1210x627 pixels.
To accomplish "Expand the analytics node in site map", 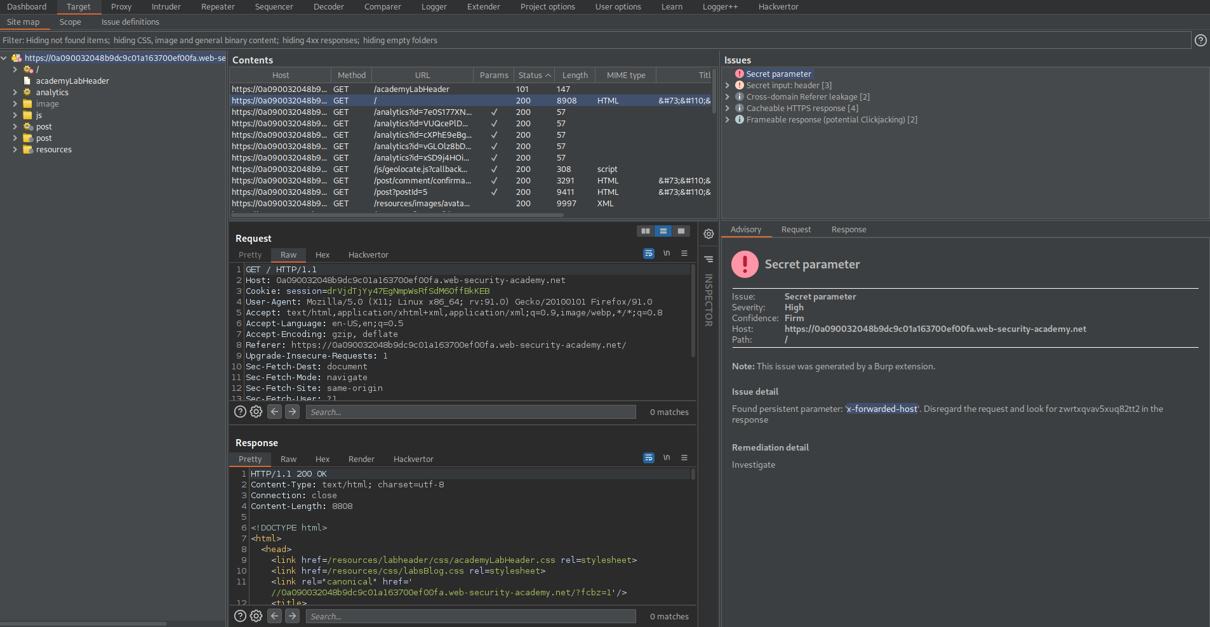I will 15,92.
